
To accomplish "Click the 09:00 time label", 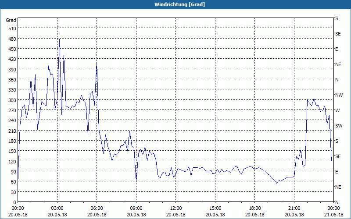I will coord(136,208).
